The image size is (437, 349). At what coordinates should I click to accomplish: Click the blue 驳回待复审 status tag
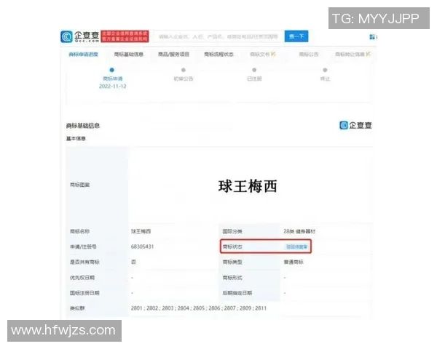click(297, 247)
